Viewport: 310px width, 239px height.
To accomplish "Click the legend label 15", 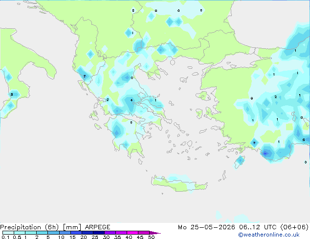I will 72,237.
